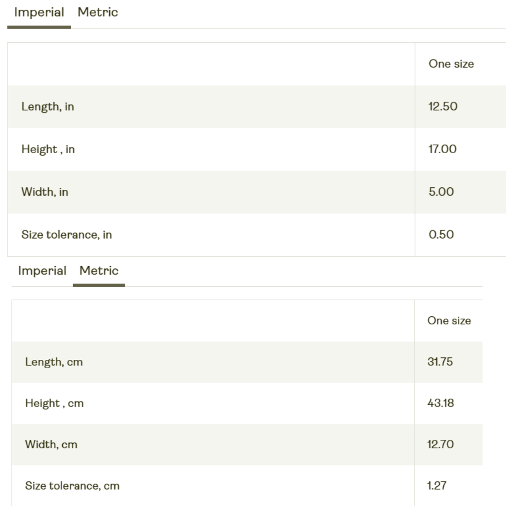Switch to the upper Metric tab
The image size is (506, 506).
(x=98, y=13)
